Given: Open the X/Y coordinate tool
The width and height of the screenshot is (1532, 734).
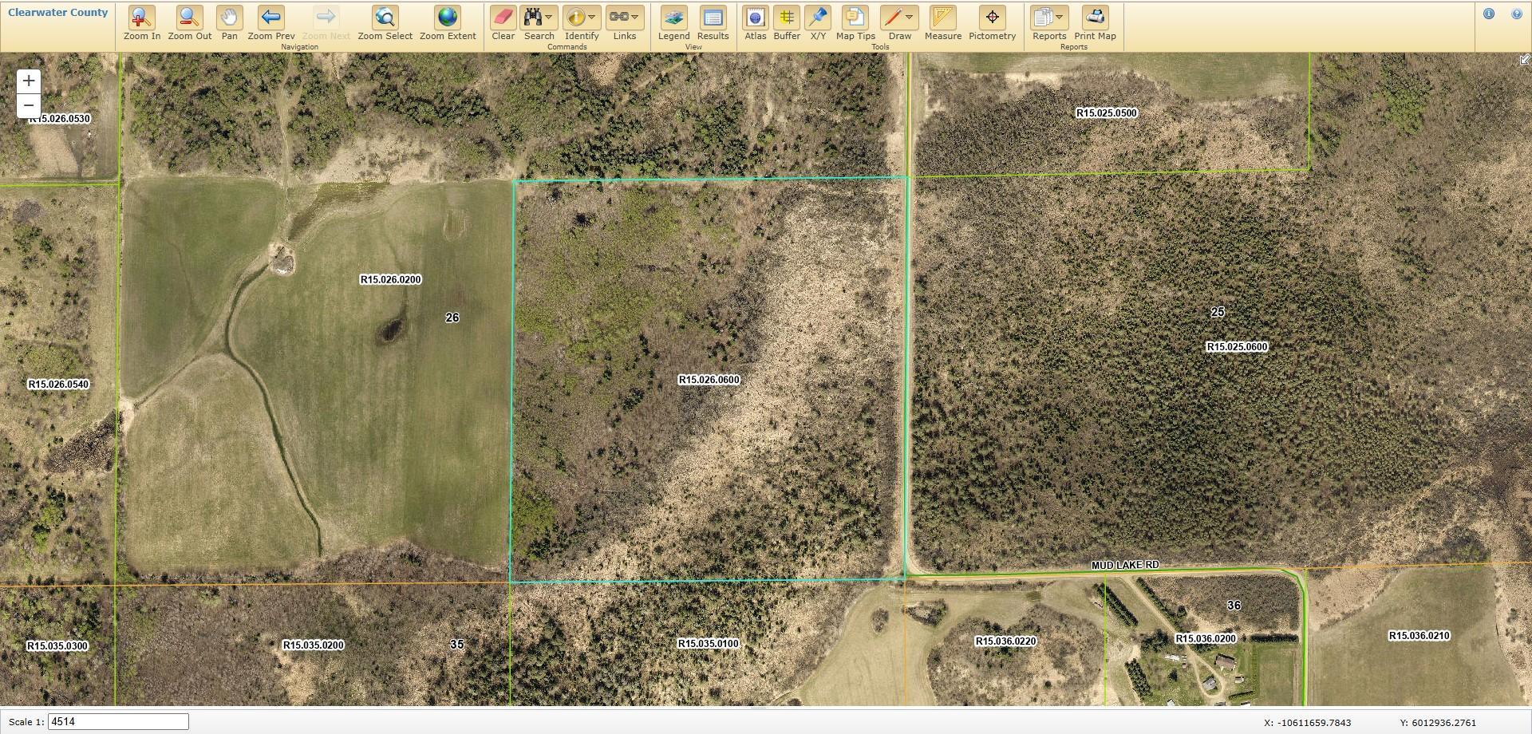Looking at the screenshot, I should 818,23.
